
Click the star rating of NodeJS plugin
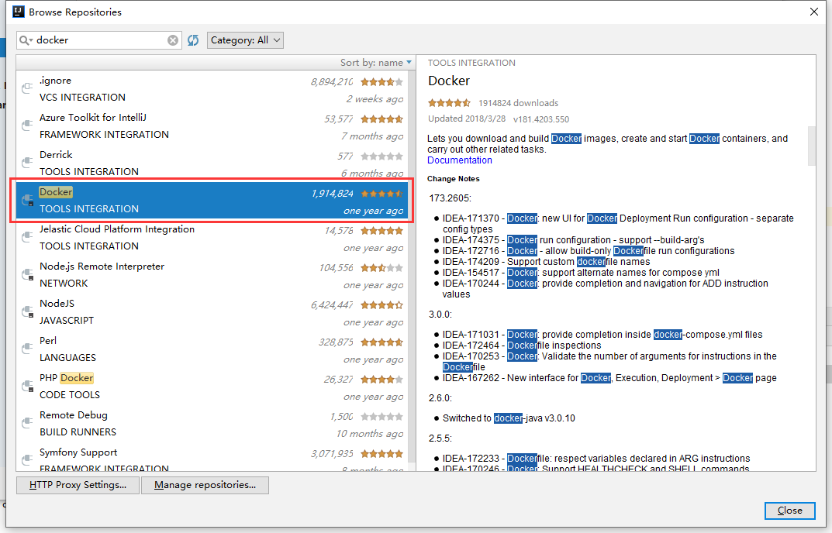pyautogui.click(x=381, y=305)
